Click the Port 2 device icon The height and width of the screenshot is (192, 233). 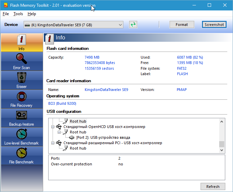(72, 137)
